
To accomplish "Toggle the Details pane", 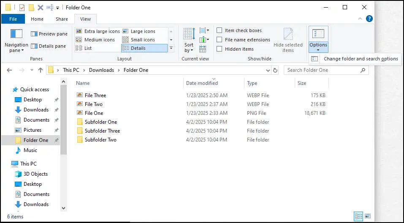I will tap(48, 46).
